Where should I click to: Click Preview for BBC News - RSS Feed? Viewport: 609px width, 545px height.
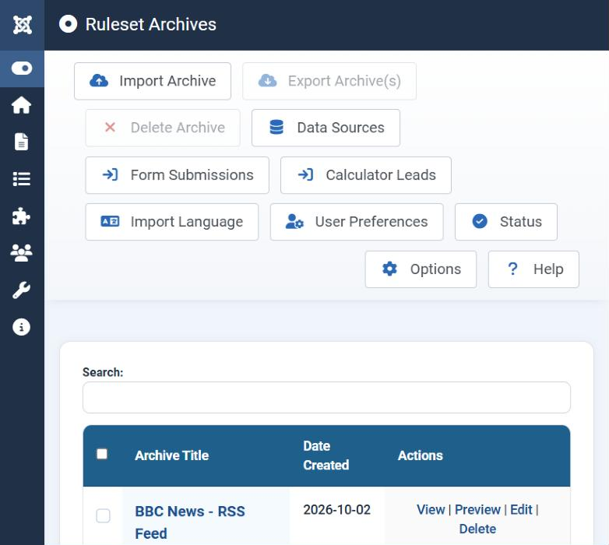click(477, 509)
